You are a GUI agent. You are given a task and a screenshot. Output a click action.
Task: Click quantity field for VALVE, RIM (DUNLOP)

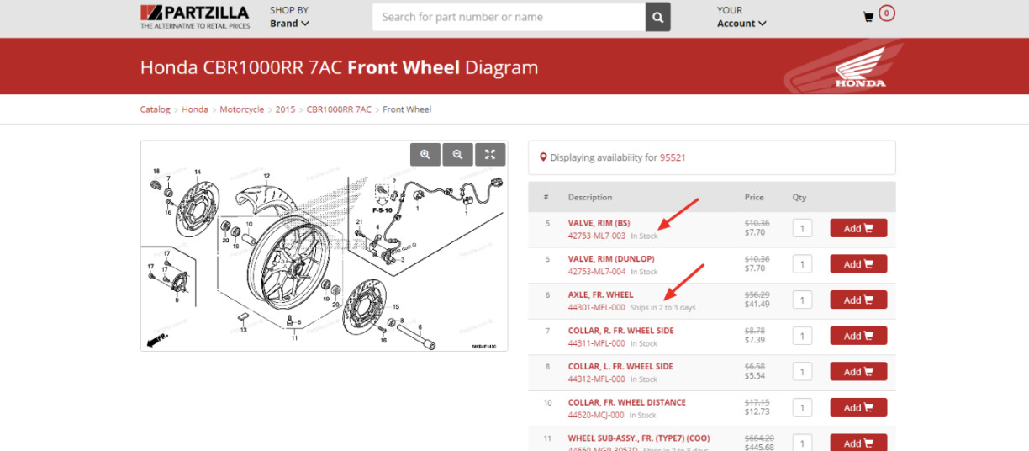coord(802,264)
